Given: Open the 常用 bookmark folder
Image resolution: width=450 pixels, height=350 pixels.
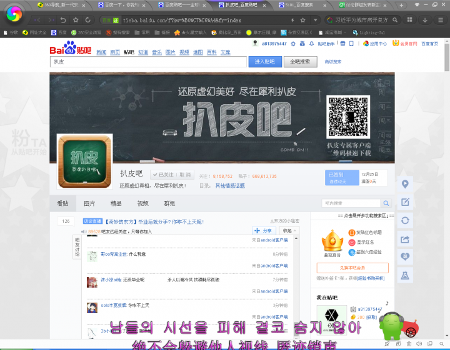Looking at the screenshot, I should [x=142, y=32].
